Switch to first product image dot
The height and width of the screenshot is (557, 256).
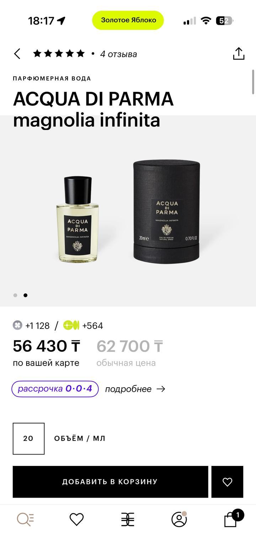click(15, 295)
